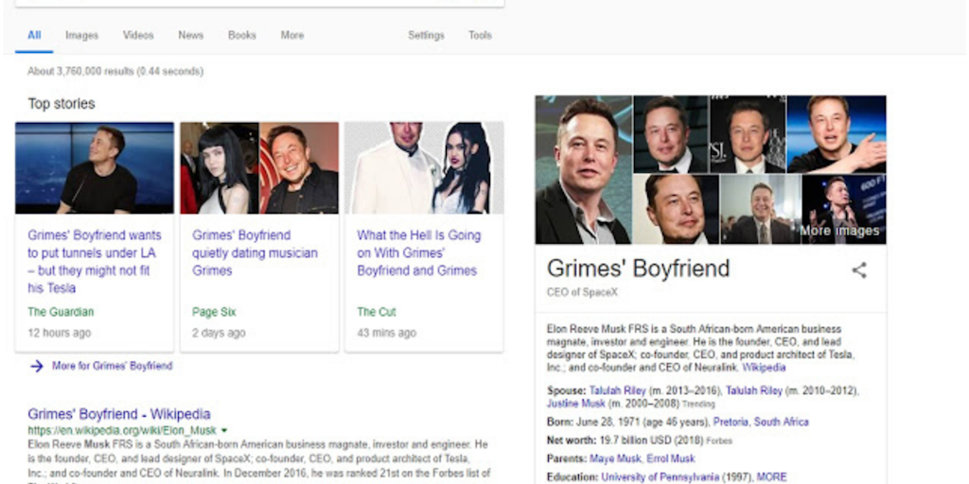Expand the dropdown arrow next to Wikipedia URL
This screenshot has width=969, height=484.
(x=223, y=430)
